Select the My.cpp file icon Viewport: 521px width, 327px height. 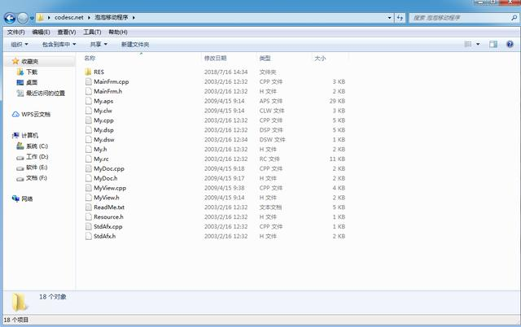coord(88,120)
